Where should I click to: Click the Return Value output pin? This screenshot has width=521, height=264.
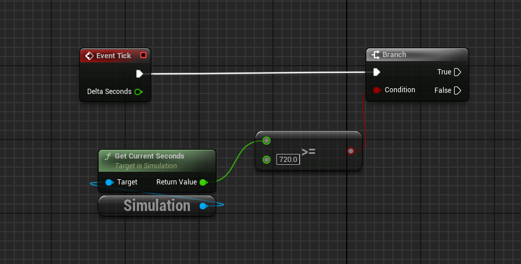[203, 182]
